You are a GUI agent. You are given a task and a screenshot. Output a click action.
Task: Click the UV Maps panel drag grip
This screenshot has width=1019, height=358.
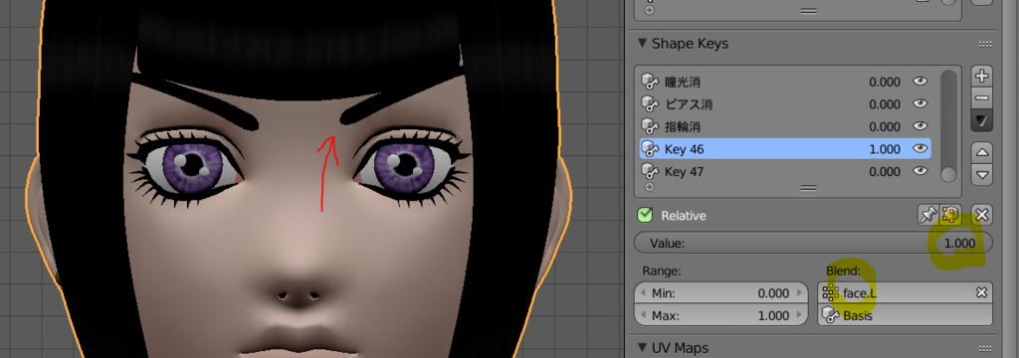tap(984, 348)
